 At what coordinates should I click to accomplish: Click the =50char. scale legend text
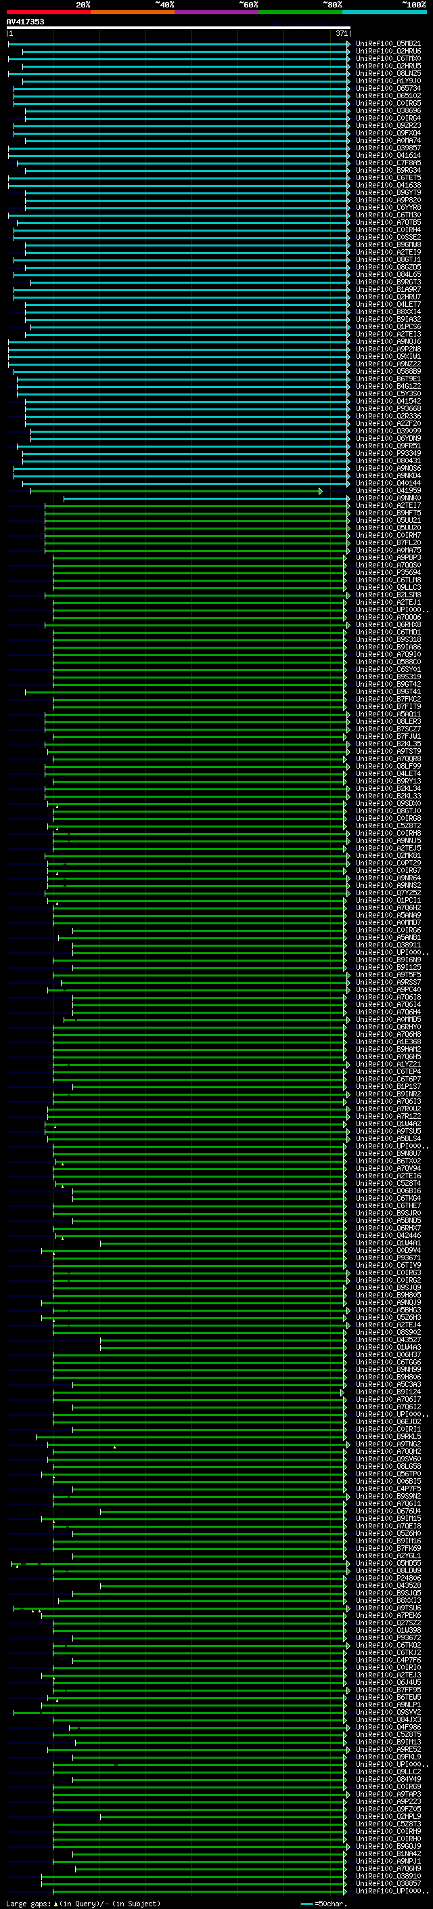pos(330,1903)
